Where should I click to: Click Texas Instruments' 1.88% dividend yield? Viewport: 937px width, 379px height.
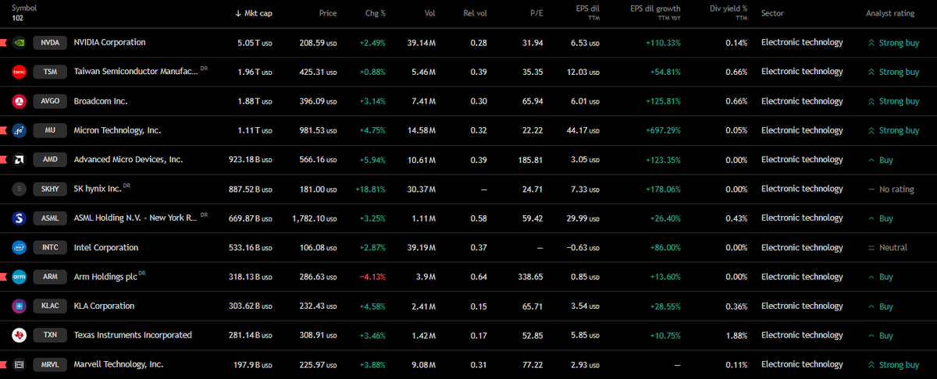coord(736,335)
